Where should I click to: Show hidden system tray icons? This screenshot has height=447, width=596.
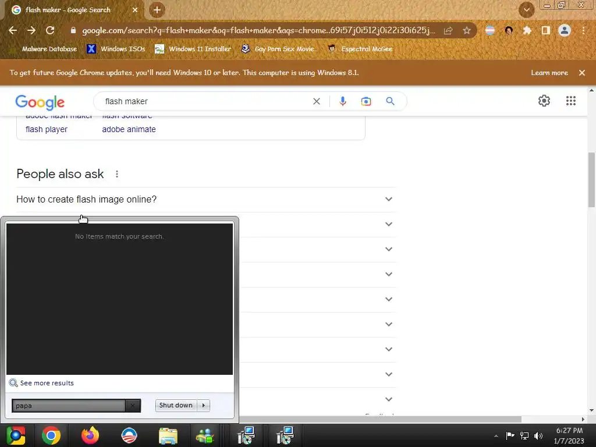[496, 436]
